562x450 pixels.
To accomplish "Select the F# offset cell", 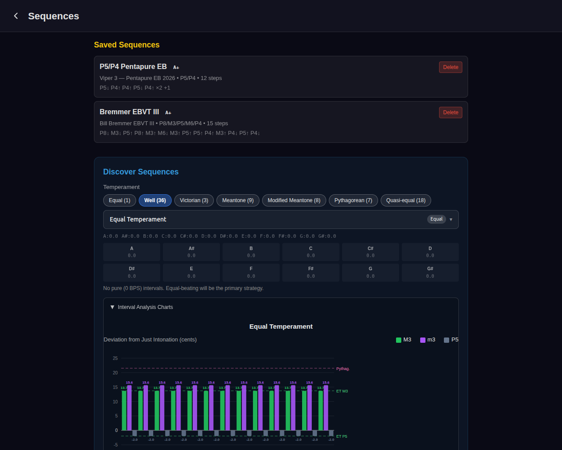I will click(310, 272).
